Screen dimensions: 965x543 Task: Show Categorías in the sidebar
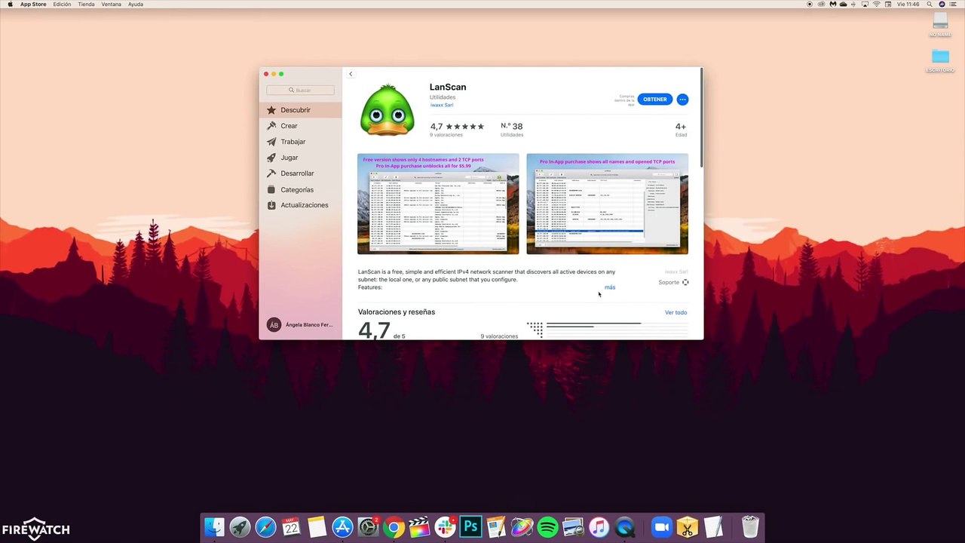[301, 189]
